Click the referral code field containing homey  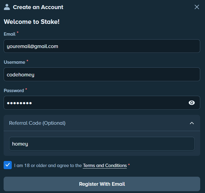[x=102, y=144]
